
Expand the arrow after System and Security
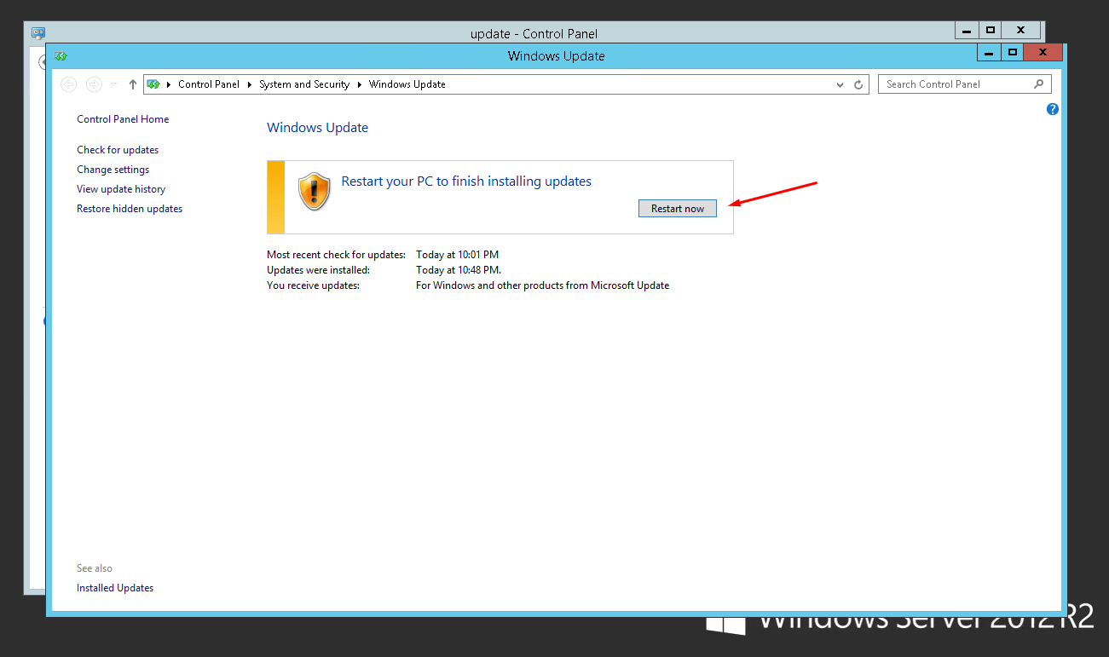(x=360, y=84)
